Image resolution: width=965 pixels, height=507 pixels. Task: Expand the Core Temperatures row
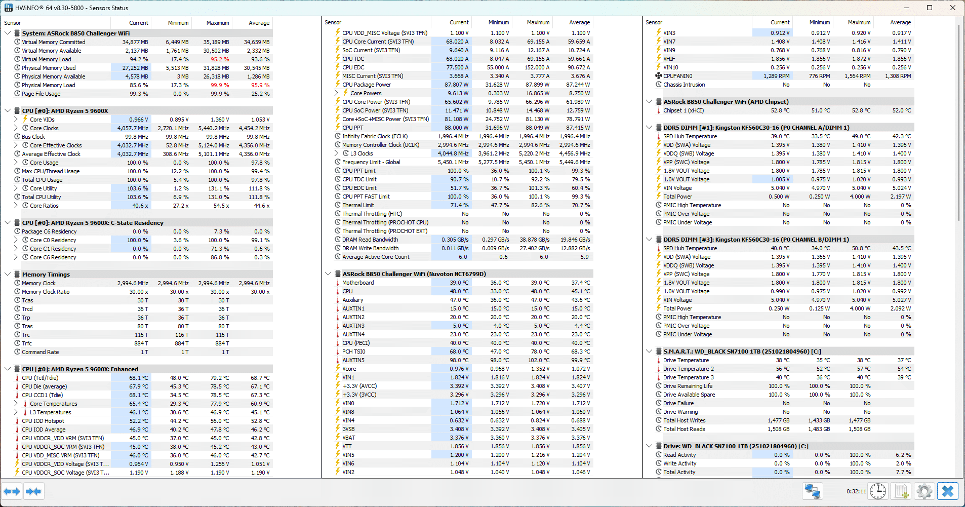(x=16, y=404)
